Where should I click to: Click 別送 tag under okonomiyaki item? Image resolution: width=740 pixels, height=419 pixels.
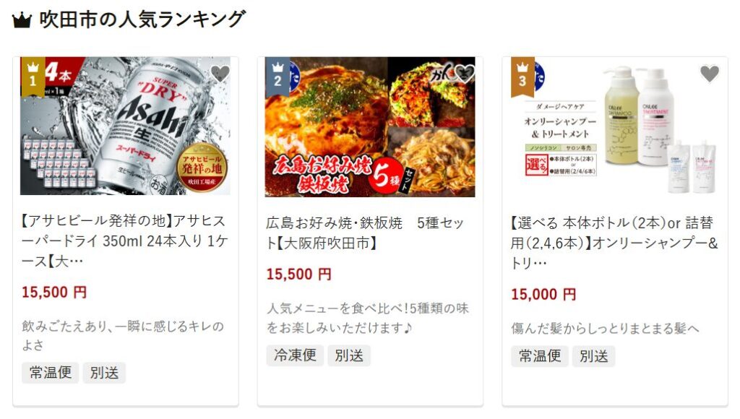349,355
